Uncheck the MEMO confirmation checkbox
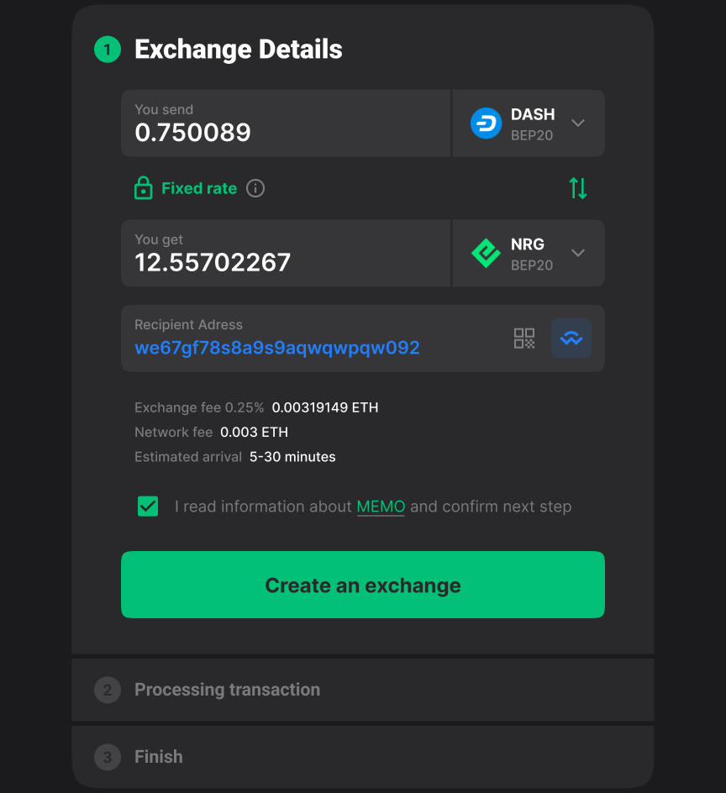This screenshot has height=793, width=726. click(x=148, y=507)
